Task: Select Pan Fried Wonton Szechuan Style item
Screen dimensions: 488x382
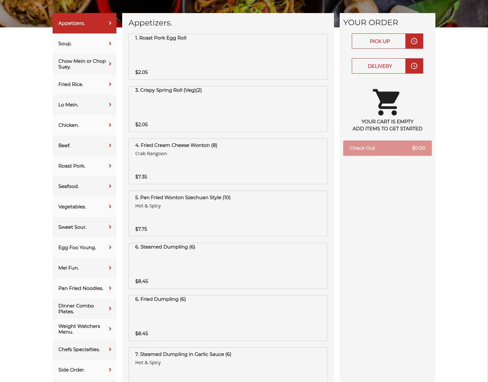Action: coord(228,213)
